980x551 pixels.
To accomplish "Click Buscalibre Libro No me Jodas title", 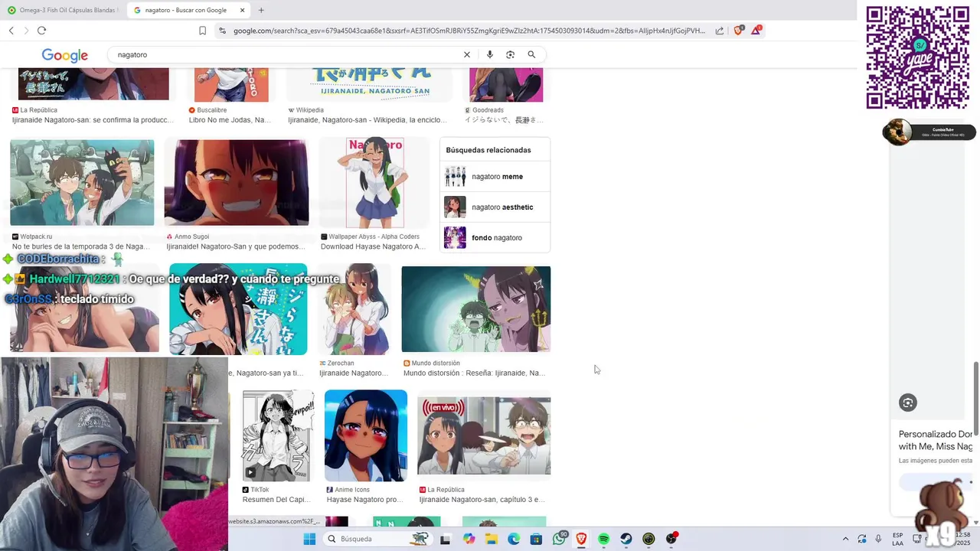I will pos(230,120).
